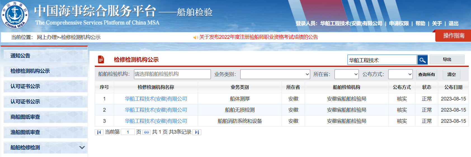Click 船舶无损检测 cell in row 2
The width and height of the screenshot is (471, 157).
pos(240,110)
